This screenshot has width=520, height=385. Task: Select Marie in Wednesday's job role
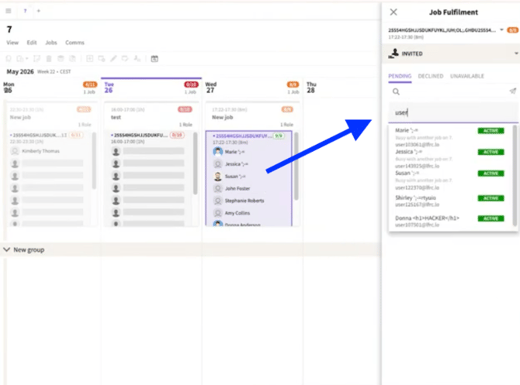(x=235, y=152)
